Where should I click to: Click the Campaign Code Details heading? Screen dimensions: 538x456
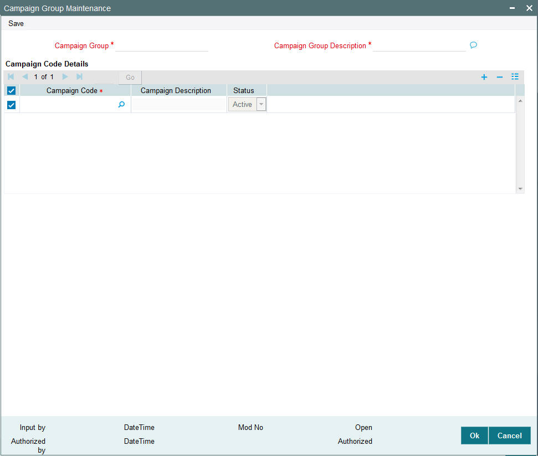[x=47, y=64]
